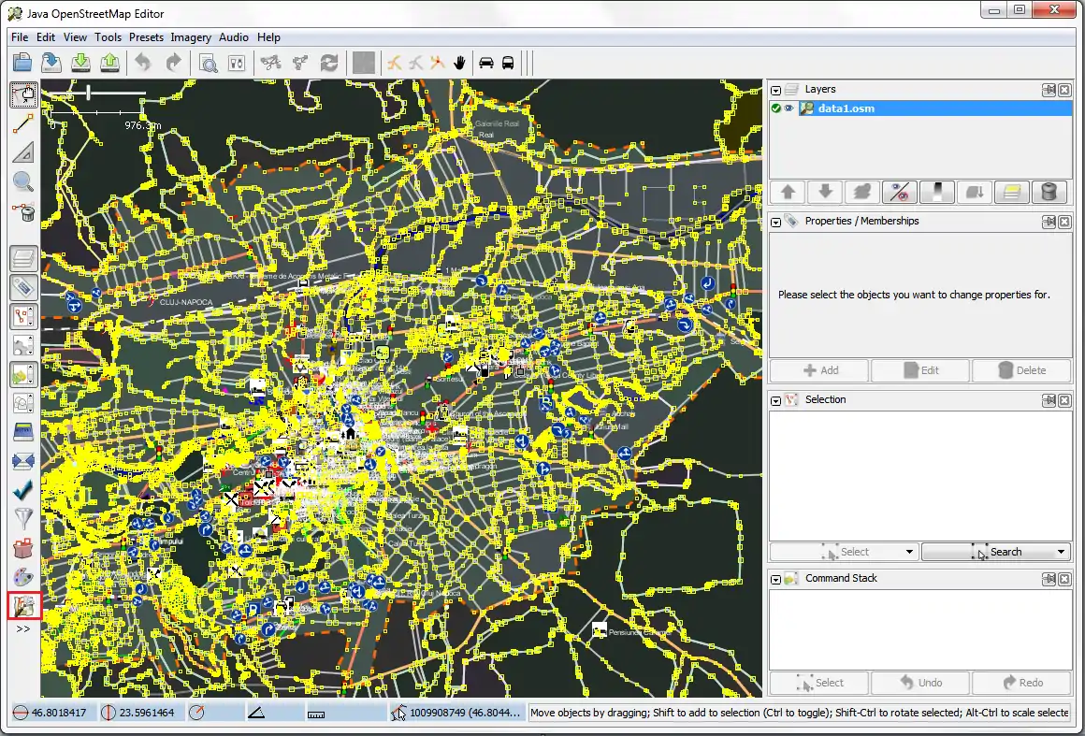Click the layer opacity gradient control

click(x=937, y=192)
